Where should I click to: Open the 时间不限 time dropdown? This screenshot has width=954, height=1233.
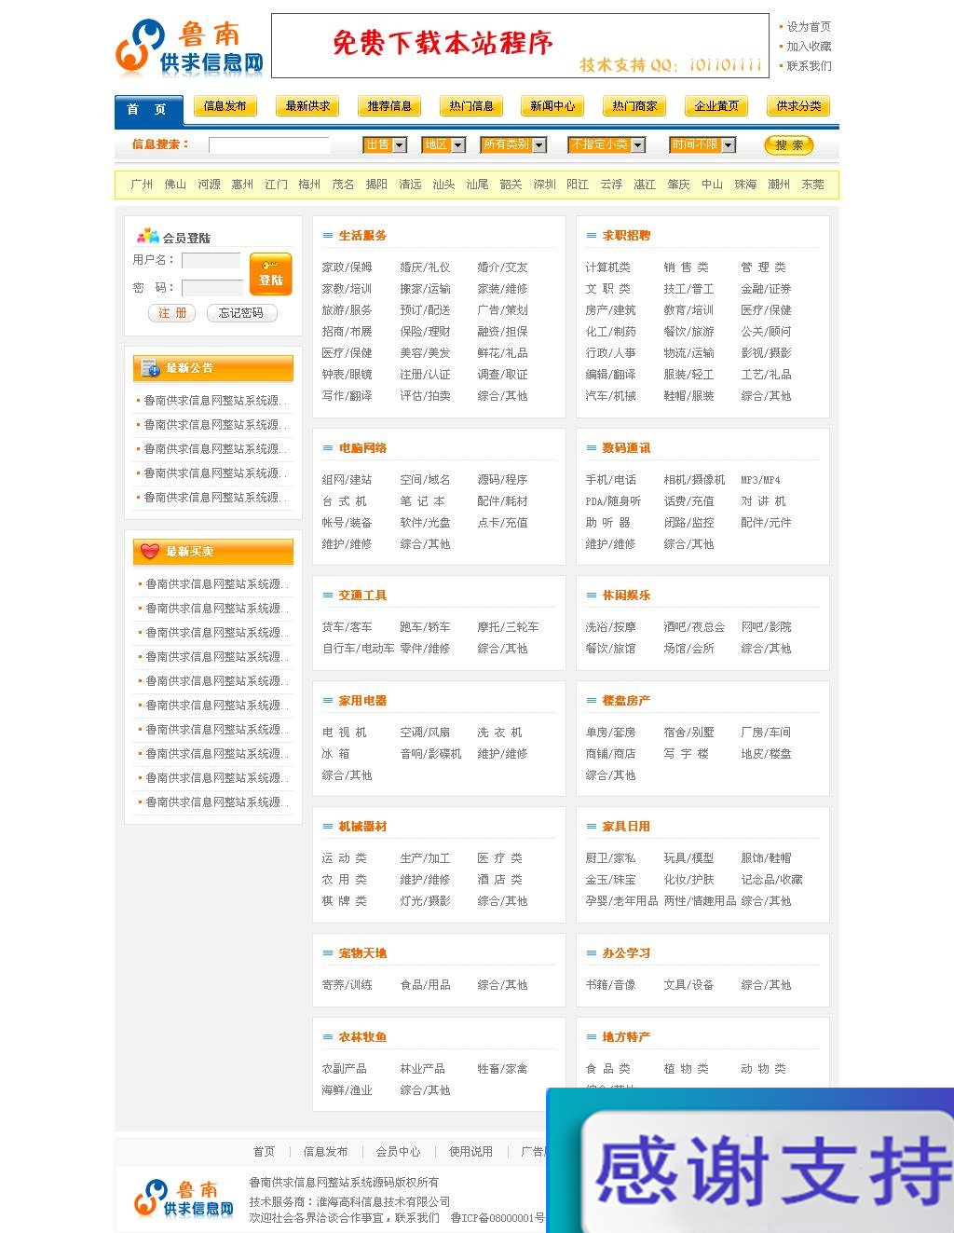(703, 144)
